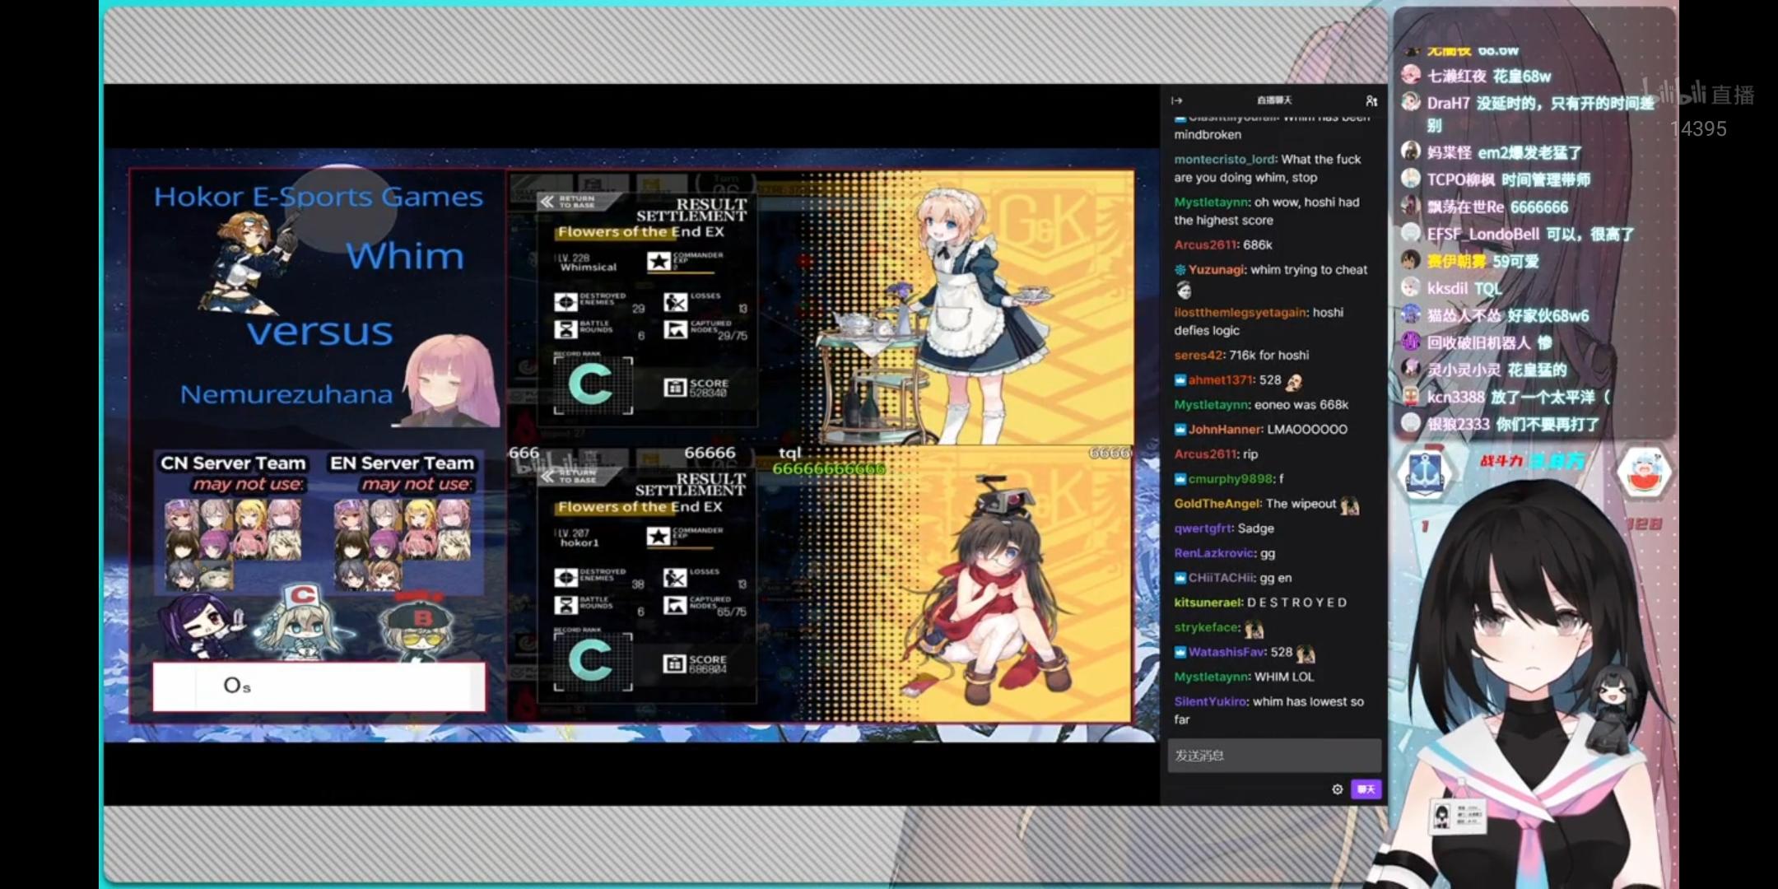Click message 'EFSF_LondoBell 可以，很高了'

click(1530, 234)
